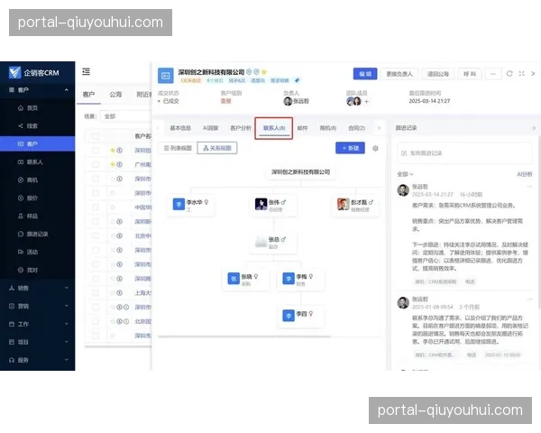Image resolution: width=541 pixels, height=433 pixels.
Task: Click 李水华 contact node in relation chart
Action: click(191, 205)
